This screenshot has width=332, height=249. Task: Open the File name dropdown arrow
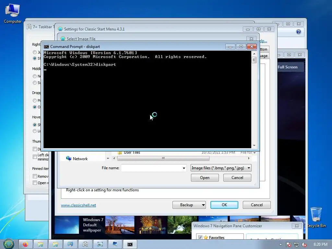click(x=184, y=168)
